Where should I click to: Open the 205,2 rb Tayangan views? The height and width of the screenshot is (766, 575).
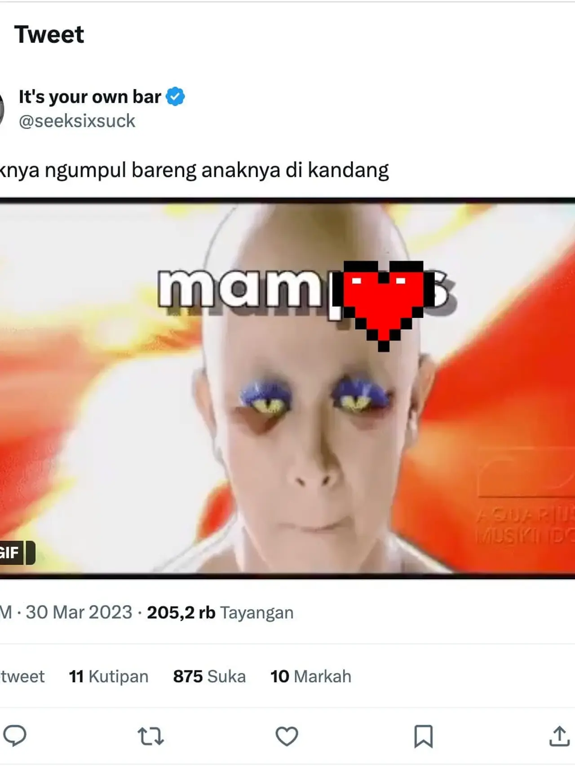pos(220,612)
